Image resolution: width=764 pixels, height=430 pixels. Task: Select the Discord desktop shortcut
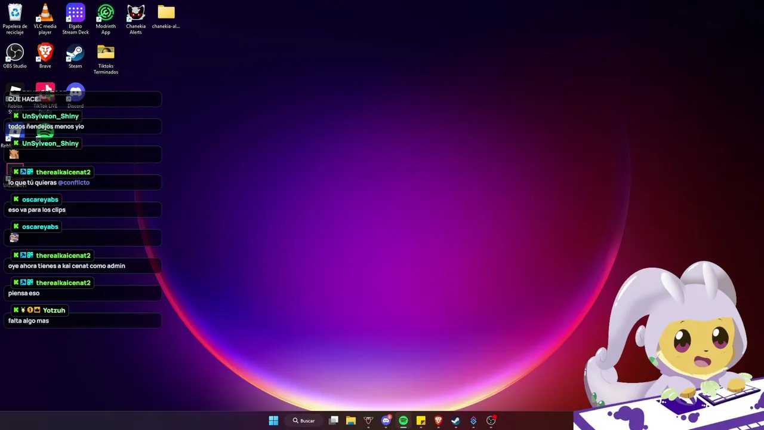[x=75, y=96]
